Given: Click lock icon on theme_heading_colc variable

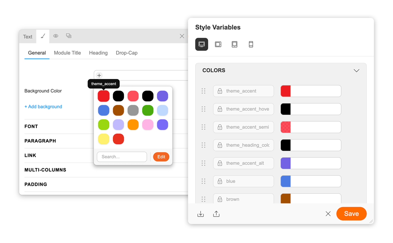Looking at the screenshot, I should click(x=220, y=145).
